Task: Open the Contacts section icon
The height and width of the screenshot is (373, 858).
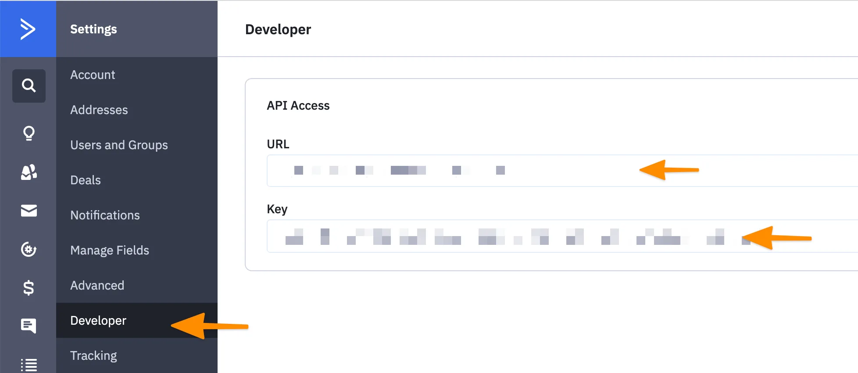Action: (x=28, y=173)
